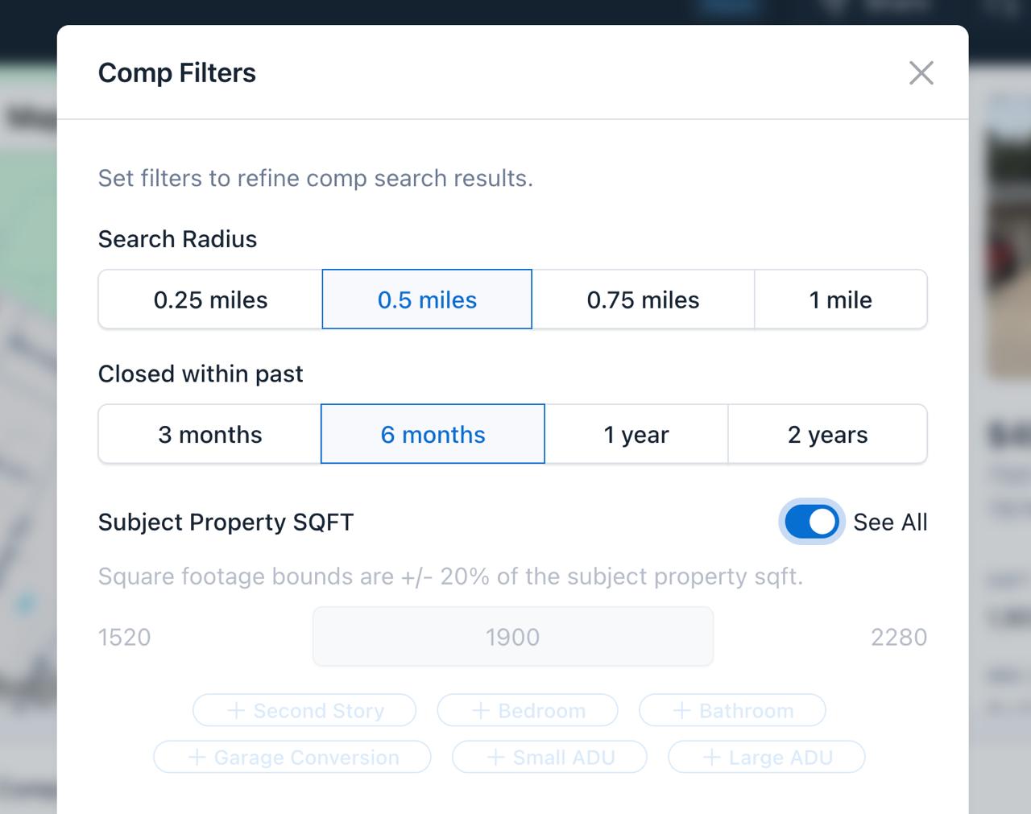Select 0.75 miles search radius

644,300
